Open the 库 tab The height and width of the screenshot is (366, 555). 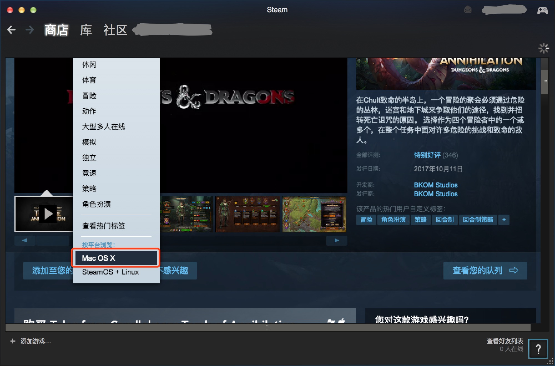click(86, 30)
